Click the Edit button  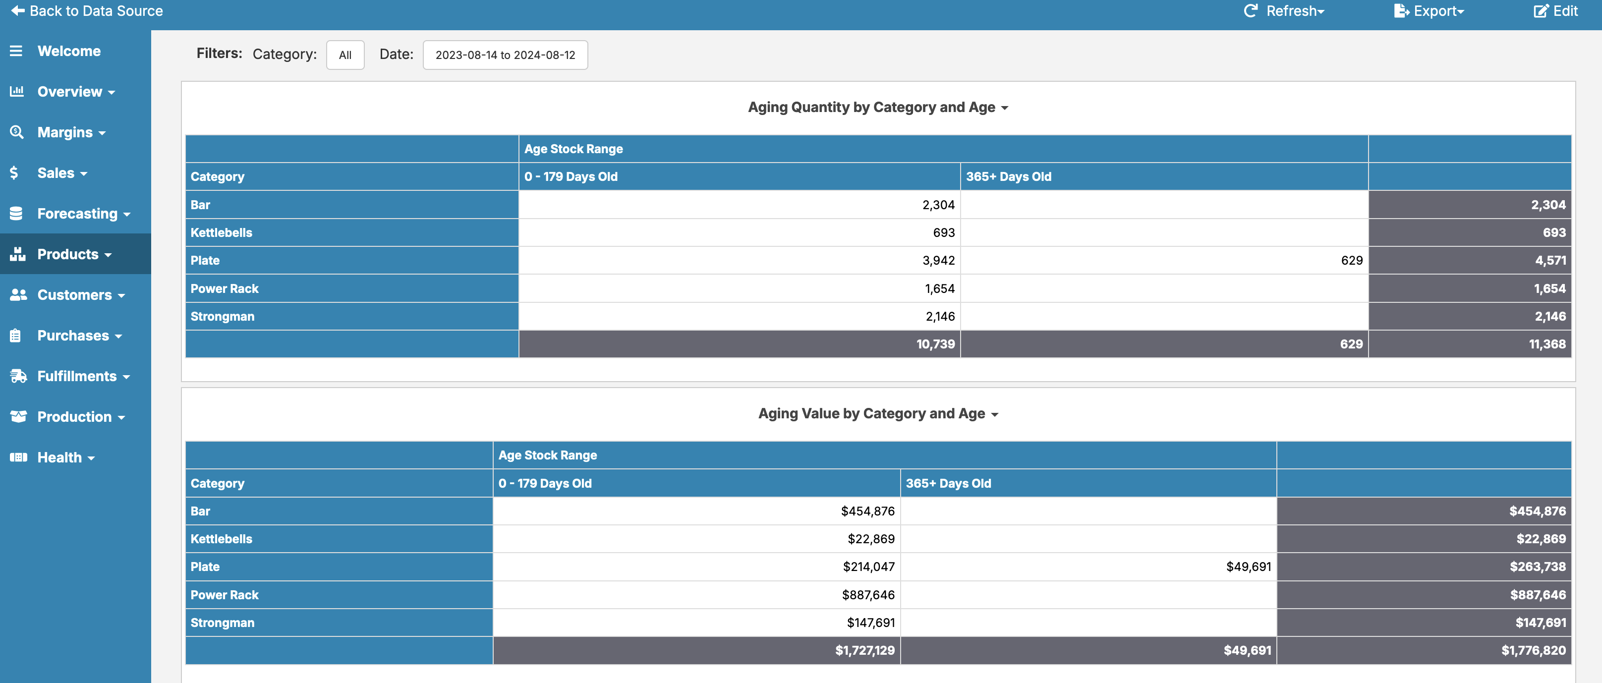point(1555,11)
